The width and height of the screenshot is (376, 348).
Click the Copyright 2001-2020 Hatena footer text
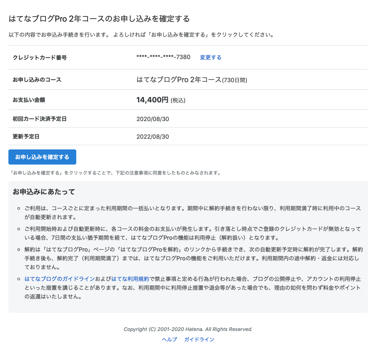coord(188,329)
